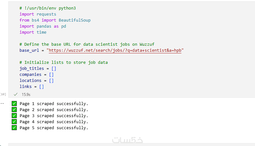Click the watermark logo at the bottom

click(x=128, y=140)
